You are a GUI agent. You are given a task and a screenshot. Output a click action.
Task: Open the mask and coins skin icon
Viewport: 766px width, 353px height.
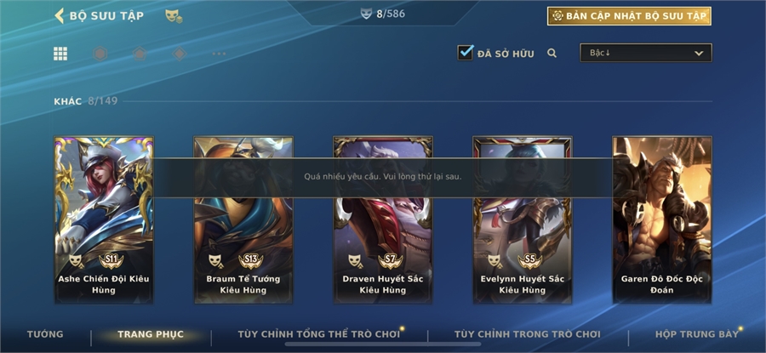pos(174,16)
